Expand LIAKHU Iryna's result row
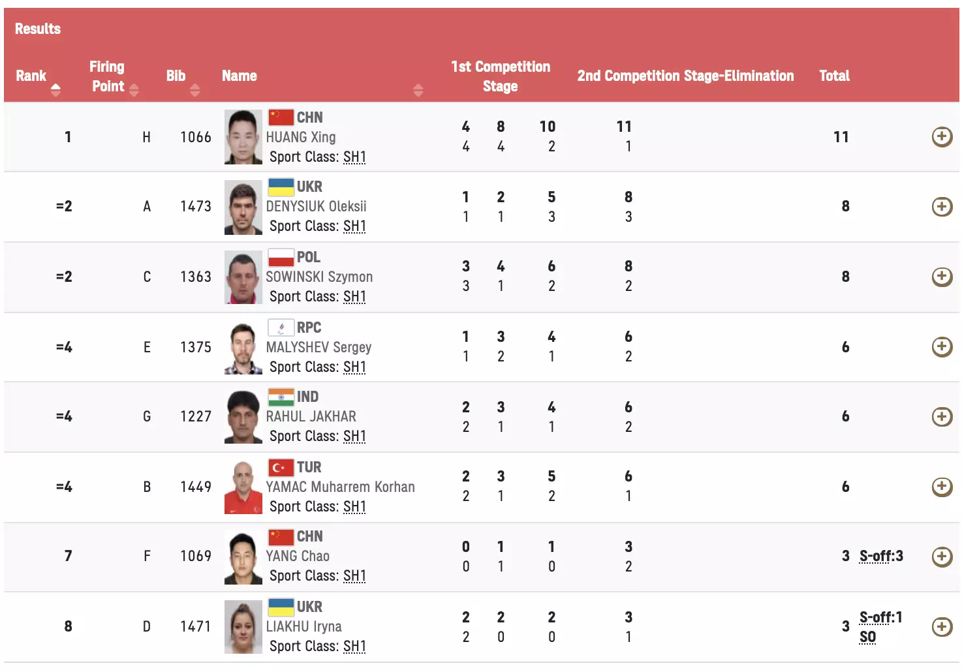This screenshot has height=672, width=962. pyautogui.click(x=941, y=627)
